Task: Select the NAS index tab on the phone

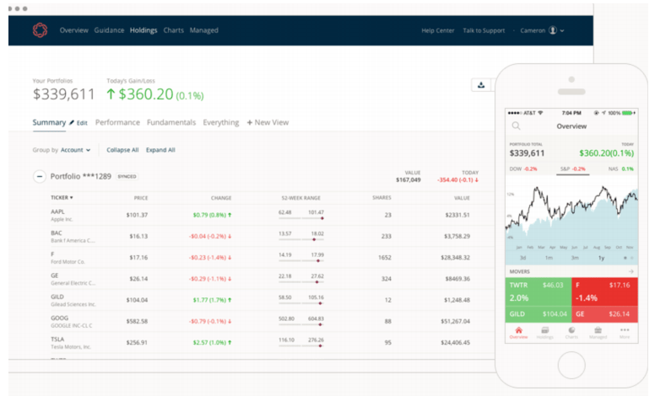Action: (x=620, y=169)
